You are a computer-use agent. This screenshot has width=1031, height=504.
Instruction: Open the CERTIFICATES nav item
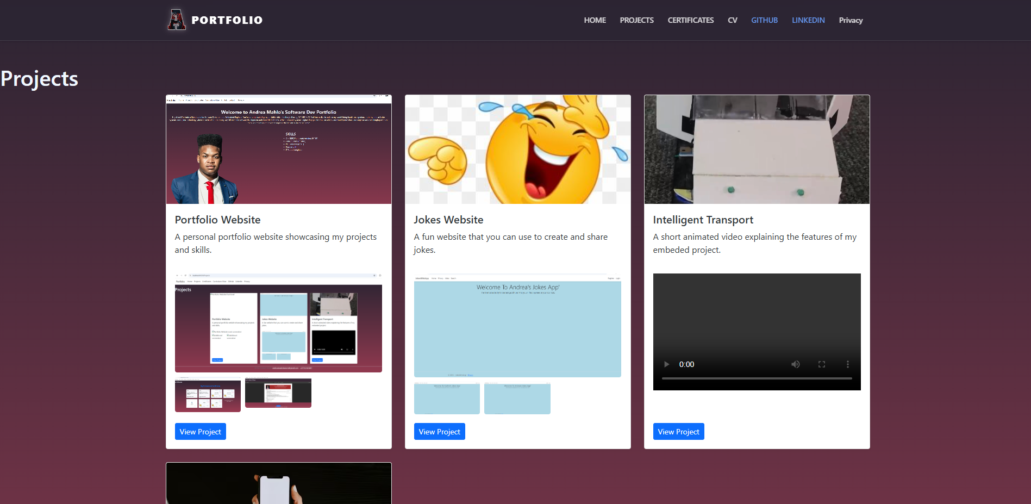point(690,20)
